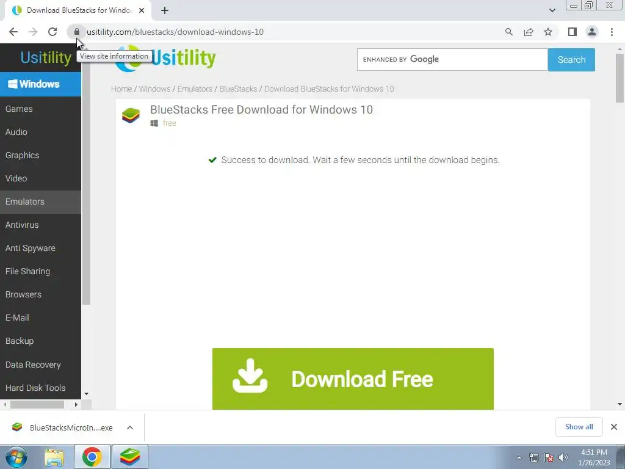Click the download arrow icon on green button

(250, 376)
